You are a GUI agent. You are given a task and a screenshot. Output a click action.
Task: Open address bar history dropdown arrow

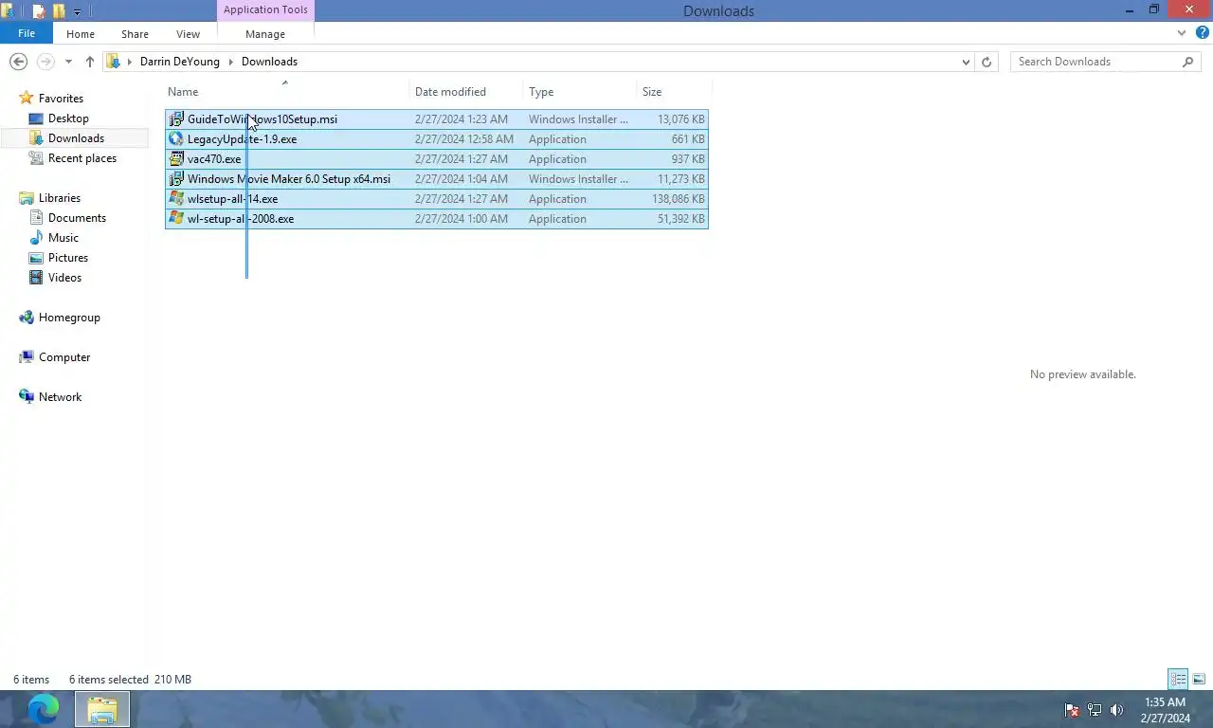click(966, 62)
